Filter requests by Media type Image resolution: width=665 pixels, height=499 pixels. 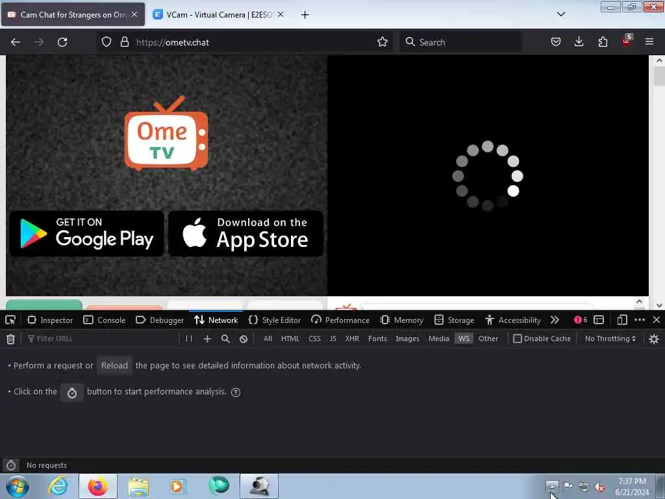(x=438, y=339)
